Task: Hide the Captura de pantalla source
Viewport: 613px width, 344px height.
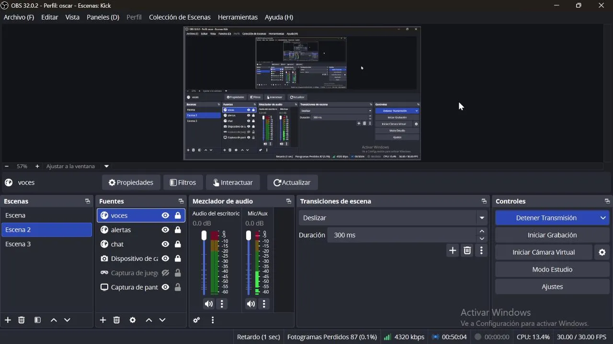Action: pos(165,287)
